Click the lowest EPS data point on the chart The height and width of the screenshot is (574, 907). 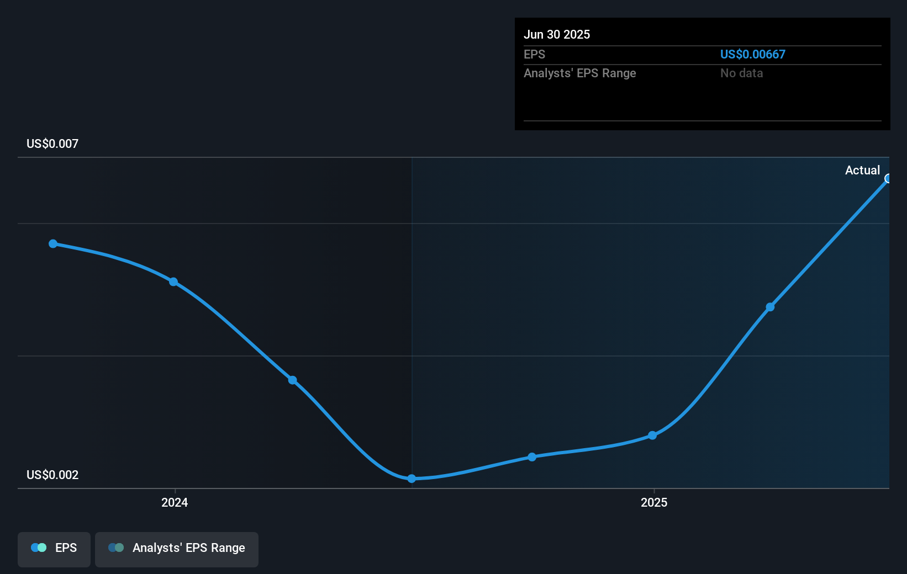click(x=412, y=479)
